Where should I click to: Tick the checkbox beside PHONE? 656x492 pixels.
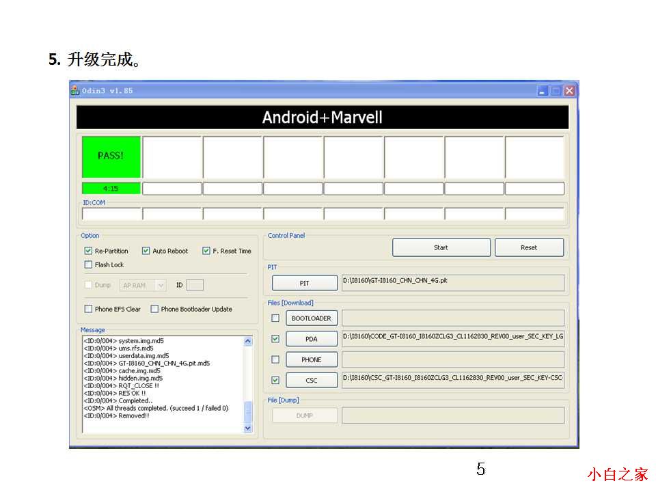pos(275,359)
